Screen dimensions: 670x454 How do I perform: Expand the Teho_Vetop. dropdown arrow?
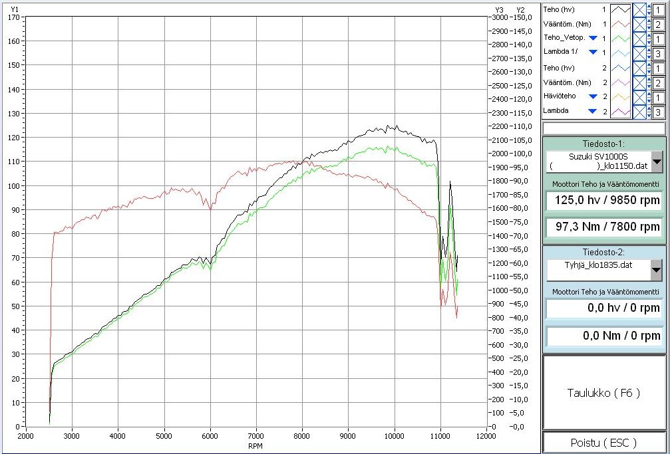tap(593, 38)
